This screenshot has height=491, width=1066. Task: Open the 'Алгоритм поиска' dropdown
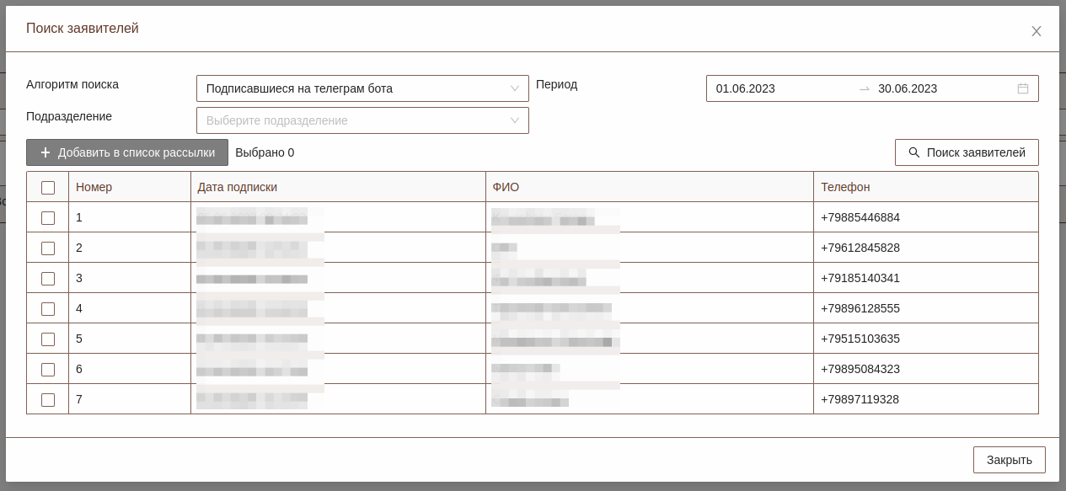click(x=362, y=88)
